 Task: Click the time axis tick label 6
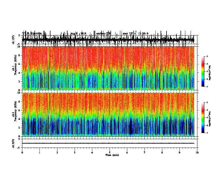click(x=127, y=153)
